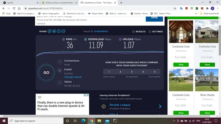Share result on Twitter
This screenshot has width=221, height=124.
(54, 31)
